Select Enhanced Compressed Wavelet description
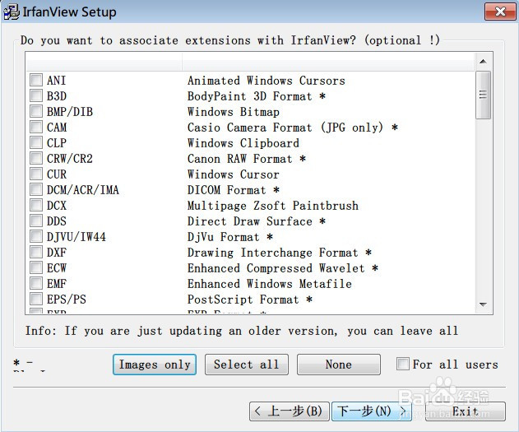Image resolution: width=519 pixels, height=432 pixels. coord(283,268)
